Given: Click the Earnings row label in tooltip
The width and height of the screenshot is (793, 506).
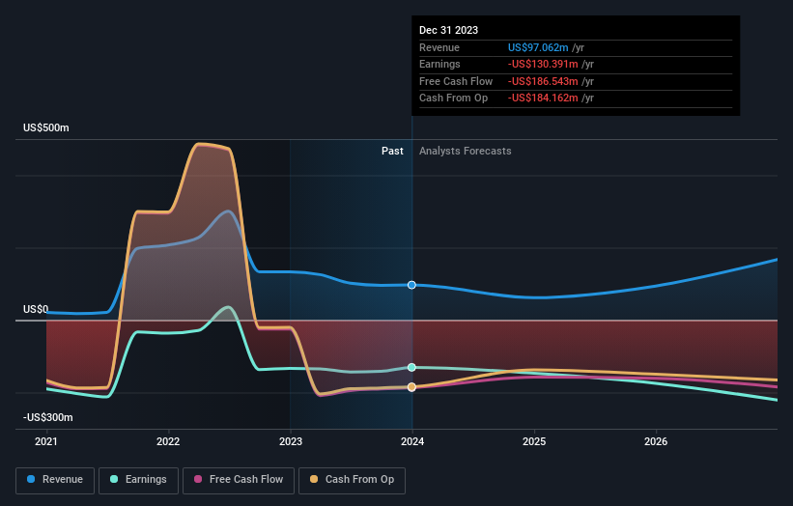Looking at the screenshot, I should click(x=440, y=64).
